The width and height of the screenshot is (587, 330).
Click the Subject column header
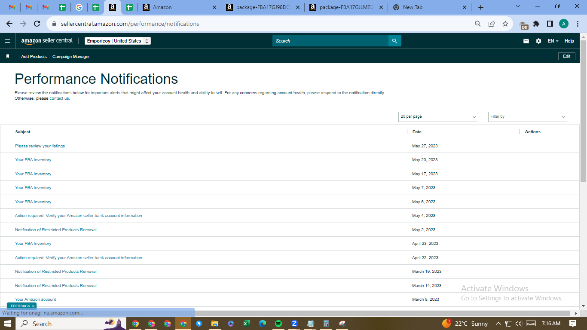pyautogui.click(x=23, y=132)
